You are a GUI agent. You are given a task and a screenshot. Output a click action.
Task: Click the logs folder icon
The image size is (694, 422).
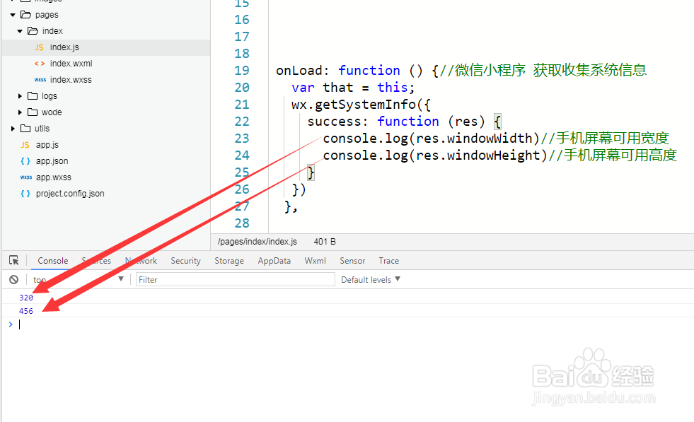coord(33,96)
